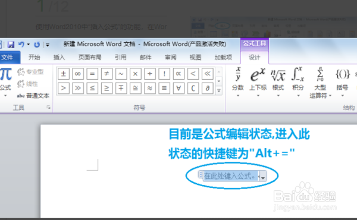This screenshot has height=220, width=357.
Task: Click symbol gallery scroll-down arrow
Action: (x=219, y=81)
